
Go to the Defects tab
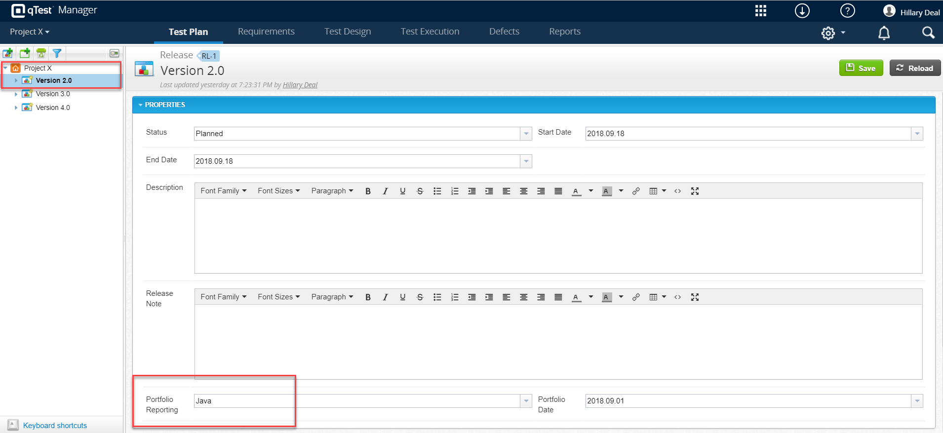tap(504, 32)
